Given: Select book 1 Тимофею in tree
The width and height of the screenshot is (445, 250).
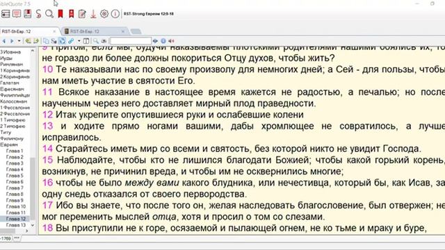Looking at the screenshot, I should coord(13,120).
